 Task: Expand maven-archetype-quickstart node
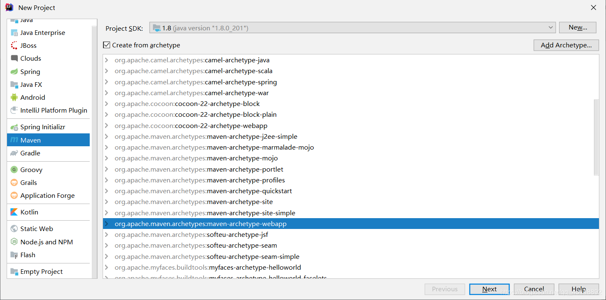pyautogui.click(x=107, y=191)
